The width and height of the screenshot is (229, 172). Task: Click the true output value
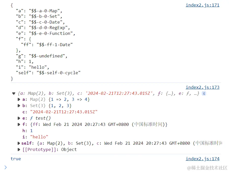click(16, 159)
